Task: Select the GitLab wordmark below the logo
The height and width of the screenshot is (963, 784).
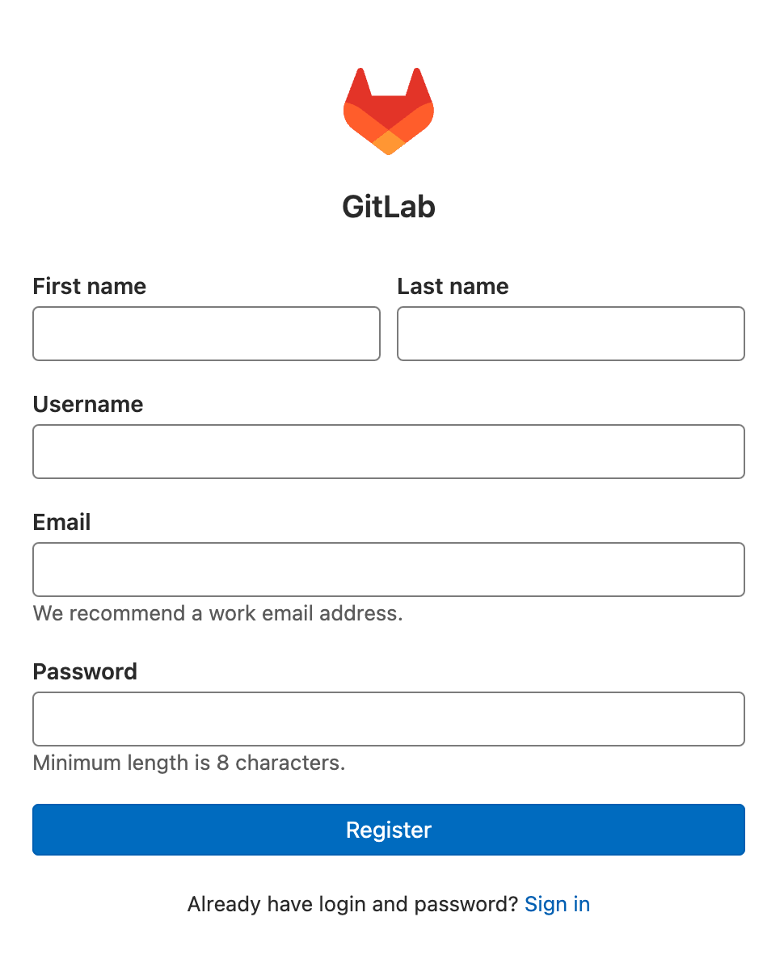Action: click(x=388, y=207)
